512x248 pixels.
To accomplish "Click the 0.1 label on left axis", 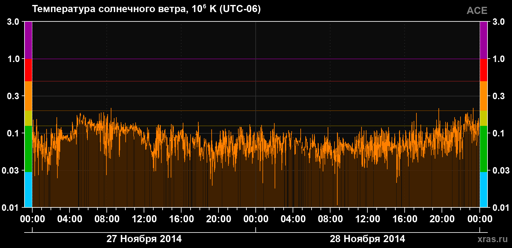I will point(13,133).
